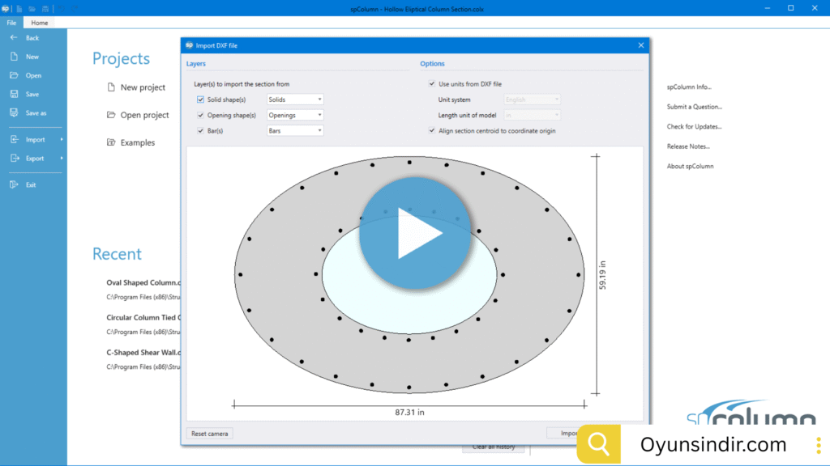Open the Import submenu in sidebar
The height and width of the screenshot is (466, 830).
click(36, 139)
